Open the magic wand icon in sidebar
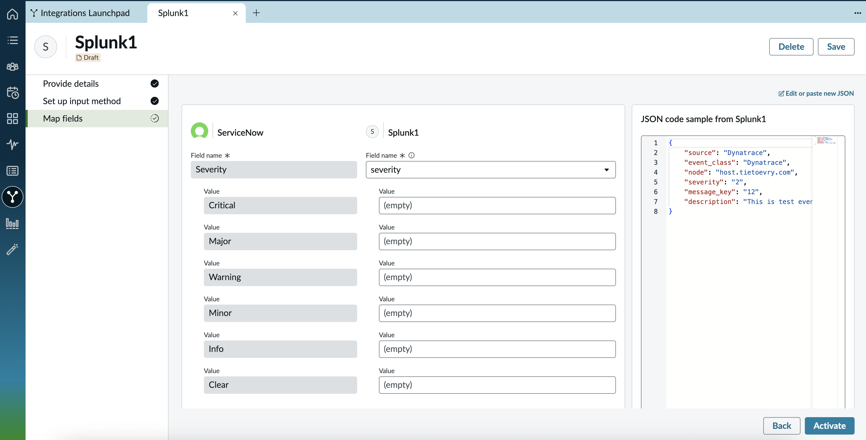The height and width of the screenshot is (440, 866). (13, 249)
